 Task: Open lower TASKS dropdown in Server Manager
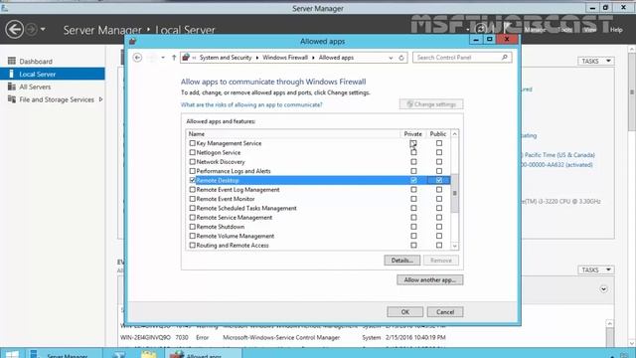(x=596, y=269)
